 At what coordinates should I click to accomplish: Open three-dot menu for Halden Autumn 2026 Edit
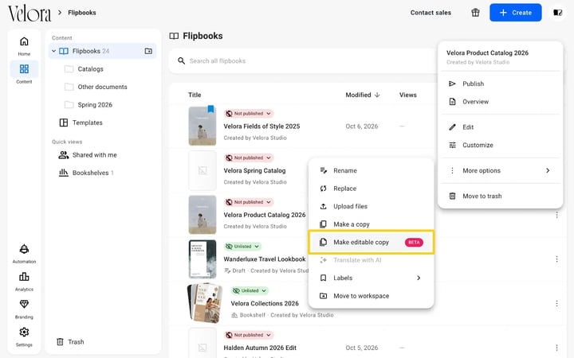[x=556, y=348]
